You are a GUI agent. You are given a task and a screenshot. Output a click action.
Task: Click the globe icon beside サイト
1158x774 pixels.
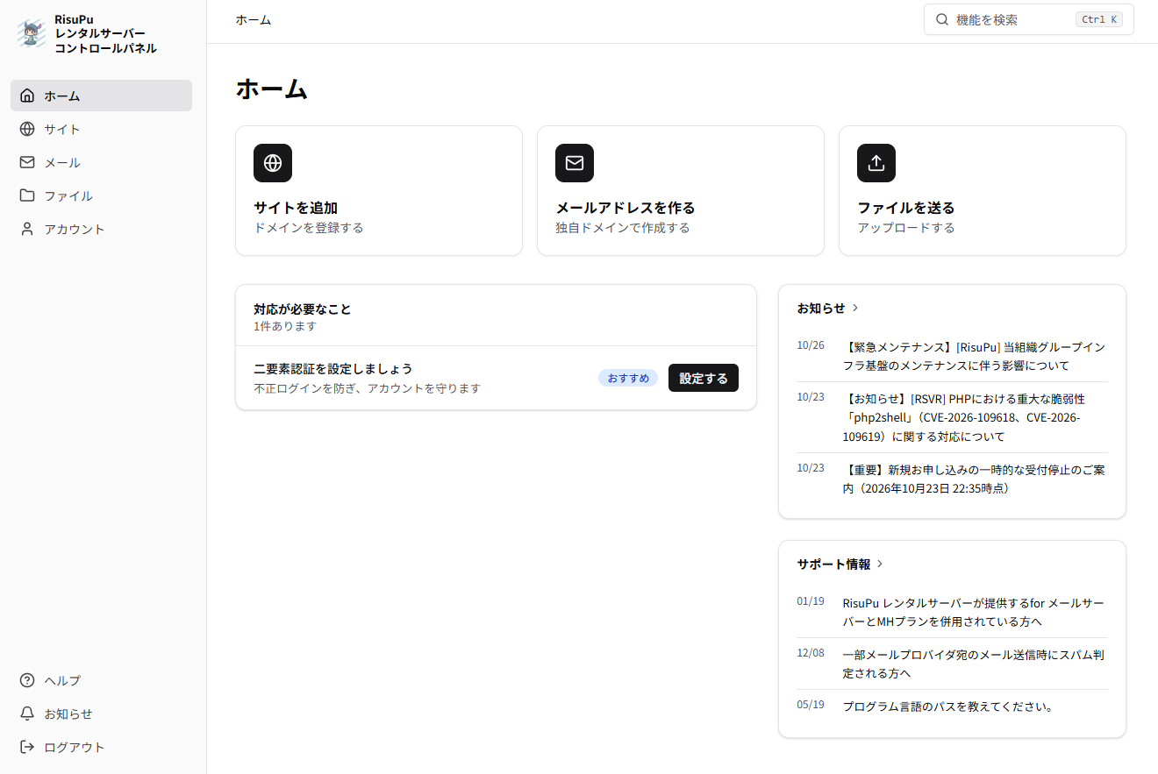click(x=27, y=129)
